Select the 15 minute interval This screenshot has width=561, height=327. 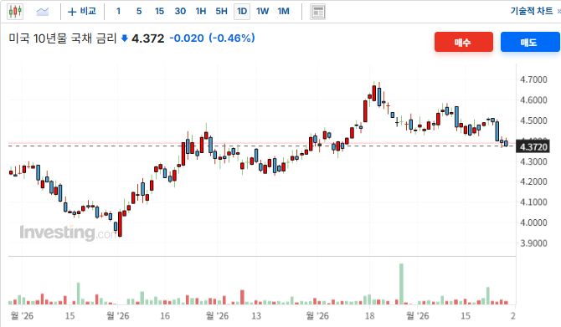(159, 12)
